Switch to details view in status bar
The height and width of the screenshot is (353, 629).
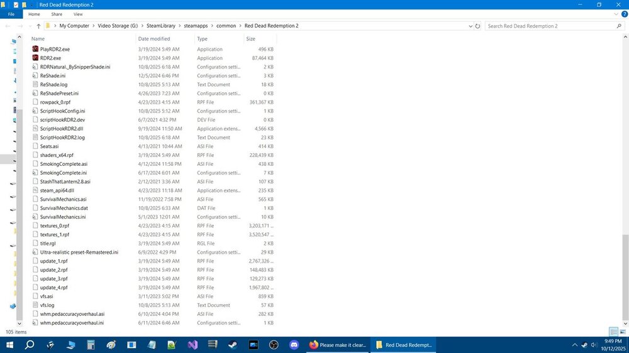[x=613, y=332]
